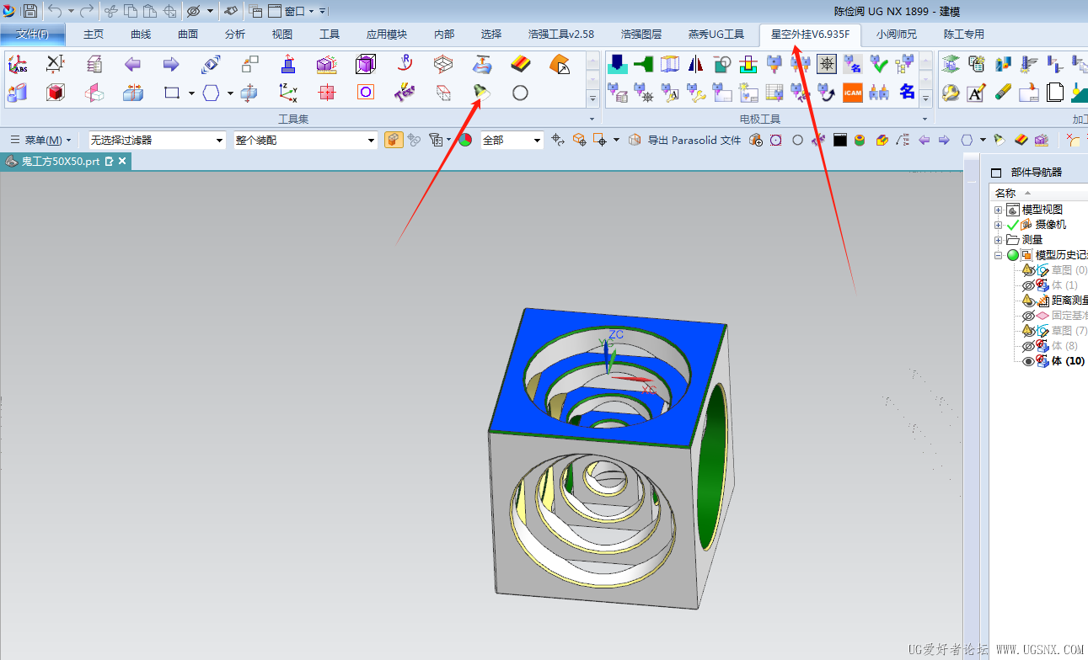Click the ABS coordinate system icon
This screenshot has height=660, width=1088.
pos(18,64)
